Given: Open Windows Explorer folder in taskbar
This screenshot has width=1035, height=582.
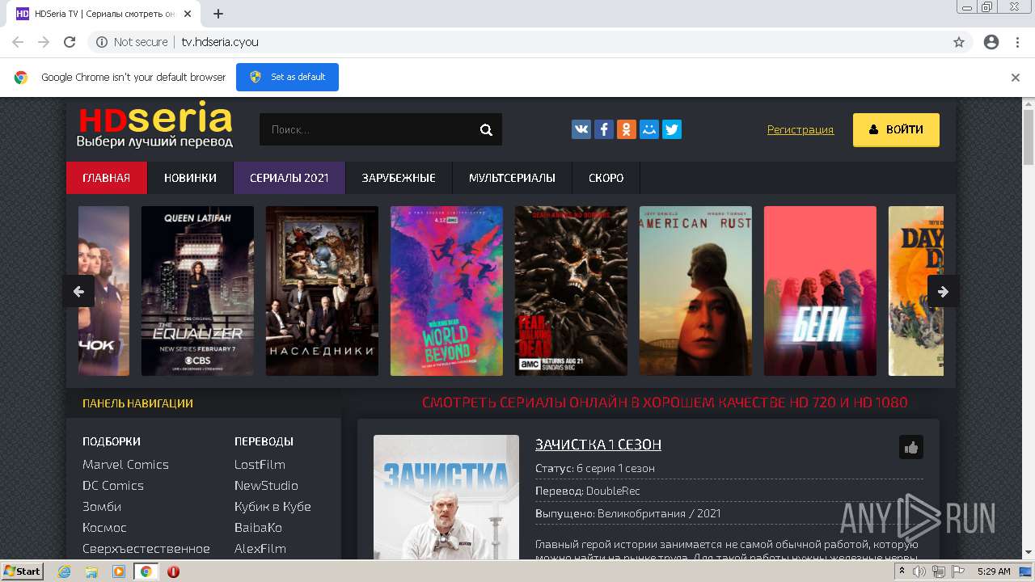Looking at the screenshot, I should [91, 571].
